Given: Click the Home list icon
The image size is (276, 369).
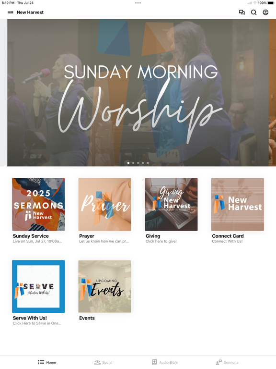Looking at the screenshot, I should point(41,362).
